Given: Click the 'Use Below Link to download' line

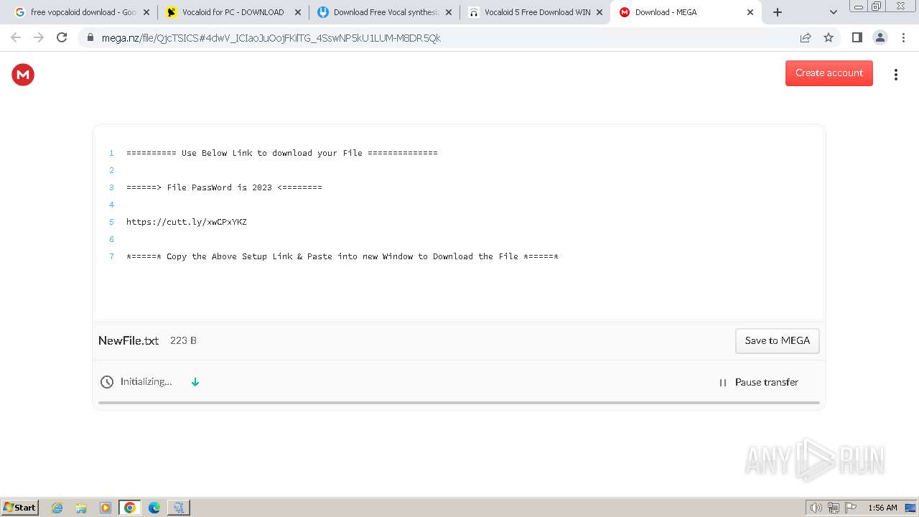Looking at the screenshot, I should 282,153.
